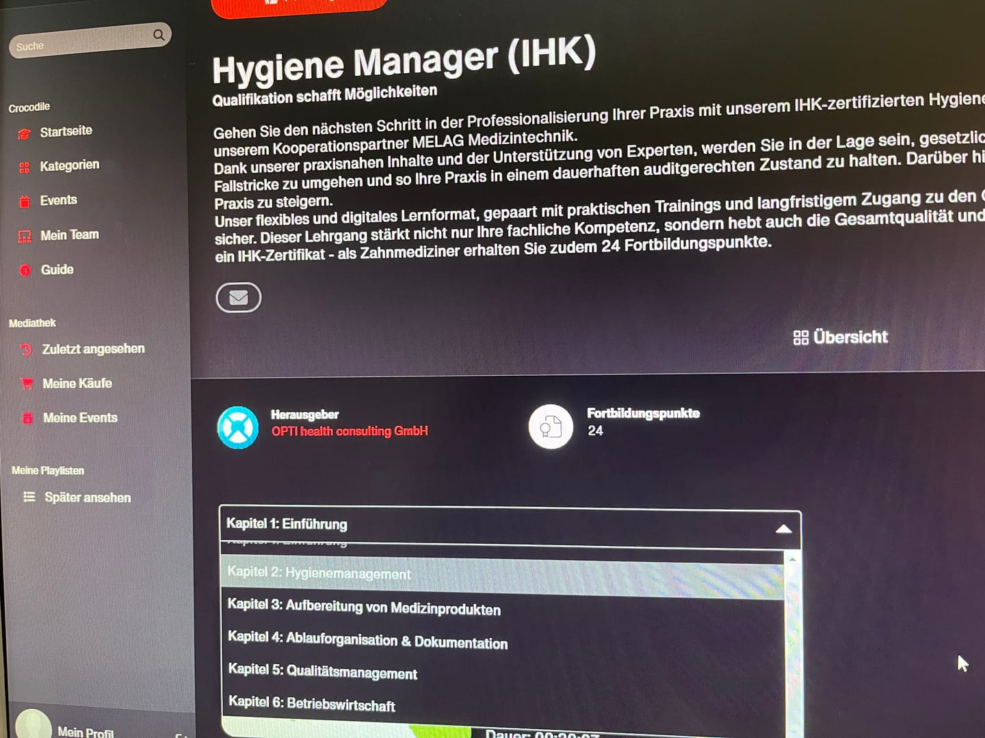This screenshot has width=985, height=738.
Task: Click the Übersicht grid icon
Action: pyautogui.click(x=800, y=338)
